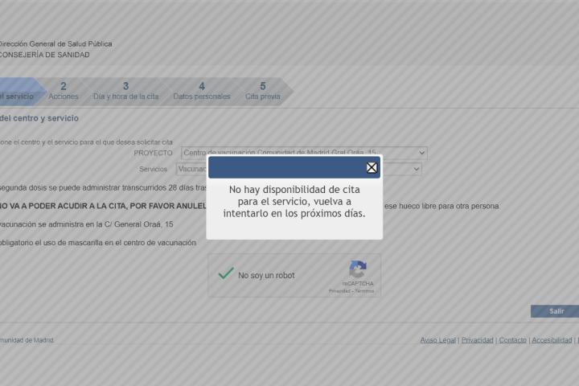Image resolution: width=579 pixels, height=386 pixels.
Task: Open the Aviso Legal footer link
Action: click(x=438, y=340)
